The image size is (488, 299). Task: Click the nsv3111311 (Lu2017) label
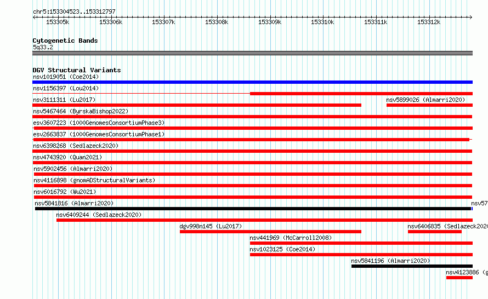[x=64, y=100]
